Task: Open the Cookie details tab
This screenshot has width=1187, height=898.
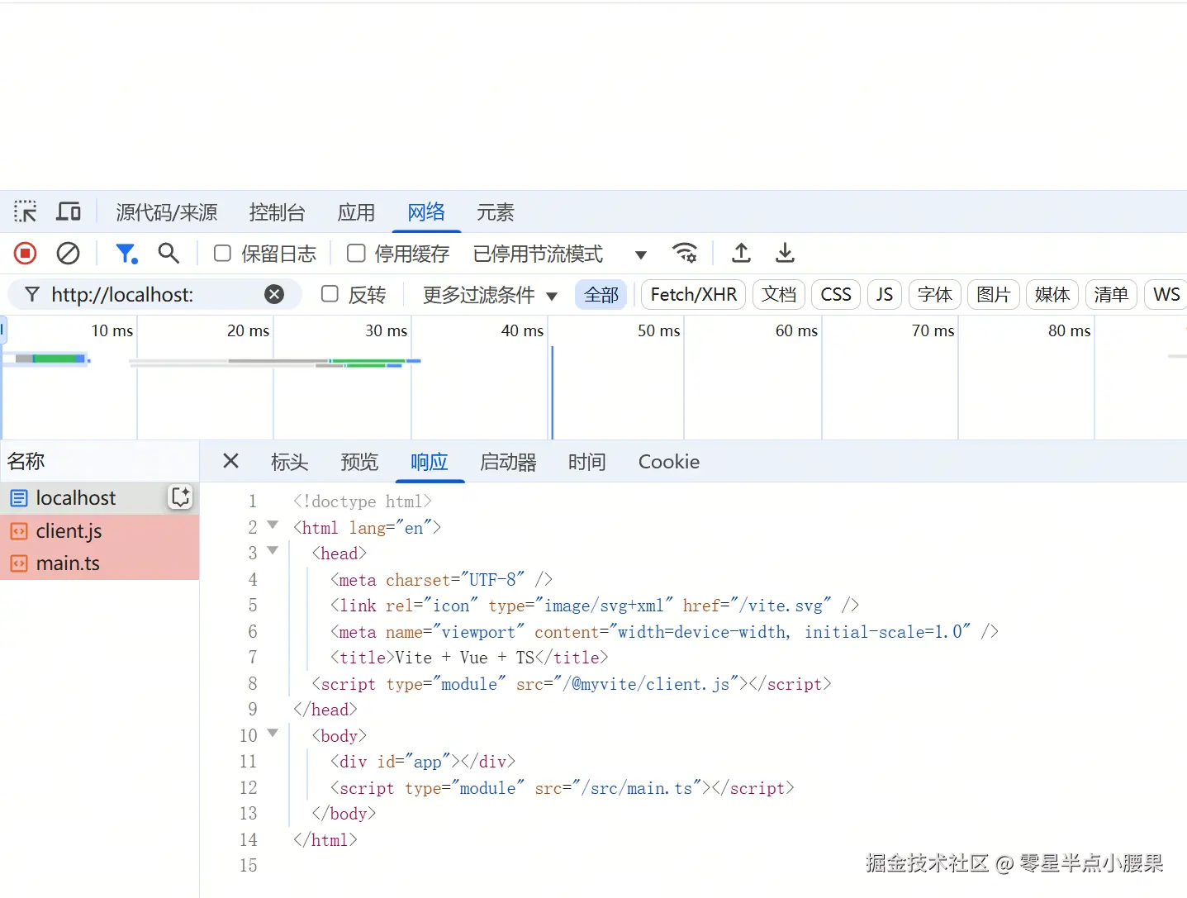Action: click(x=668, y=462)
